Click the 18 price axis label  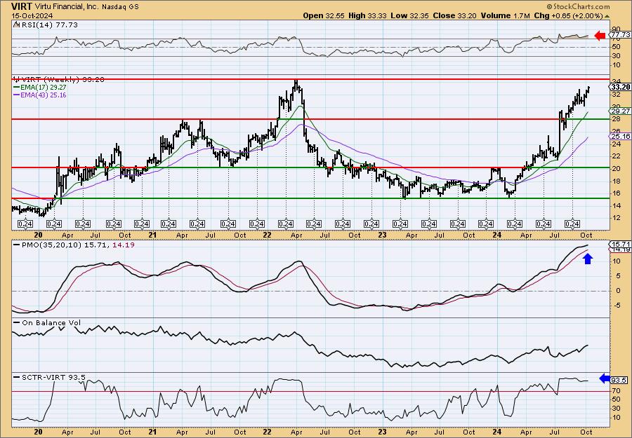tap(616, 181)
